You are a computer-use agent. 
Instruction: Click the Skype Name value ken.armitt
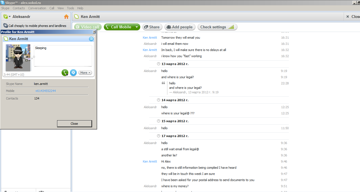41,84
